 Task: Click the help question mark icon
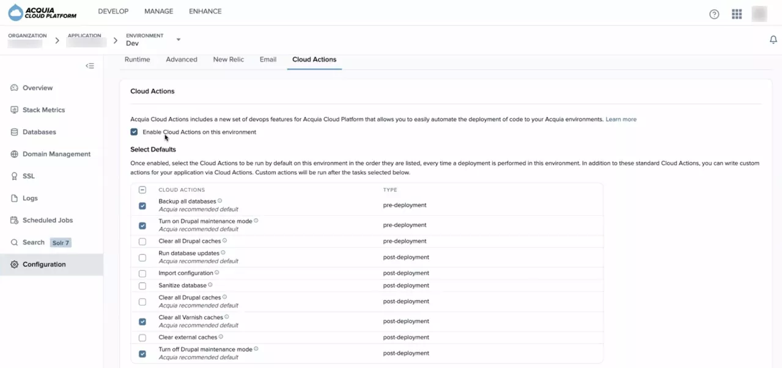[714, 14]
